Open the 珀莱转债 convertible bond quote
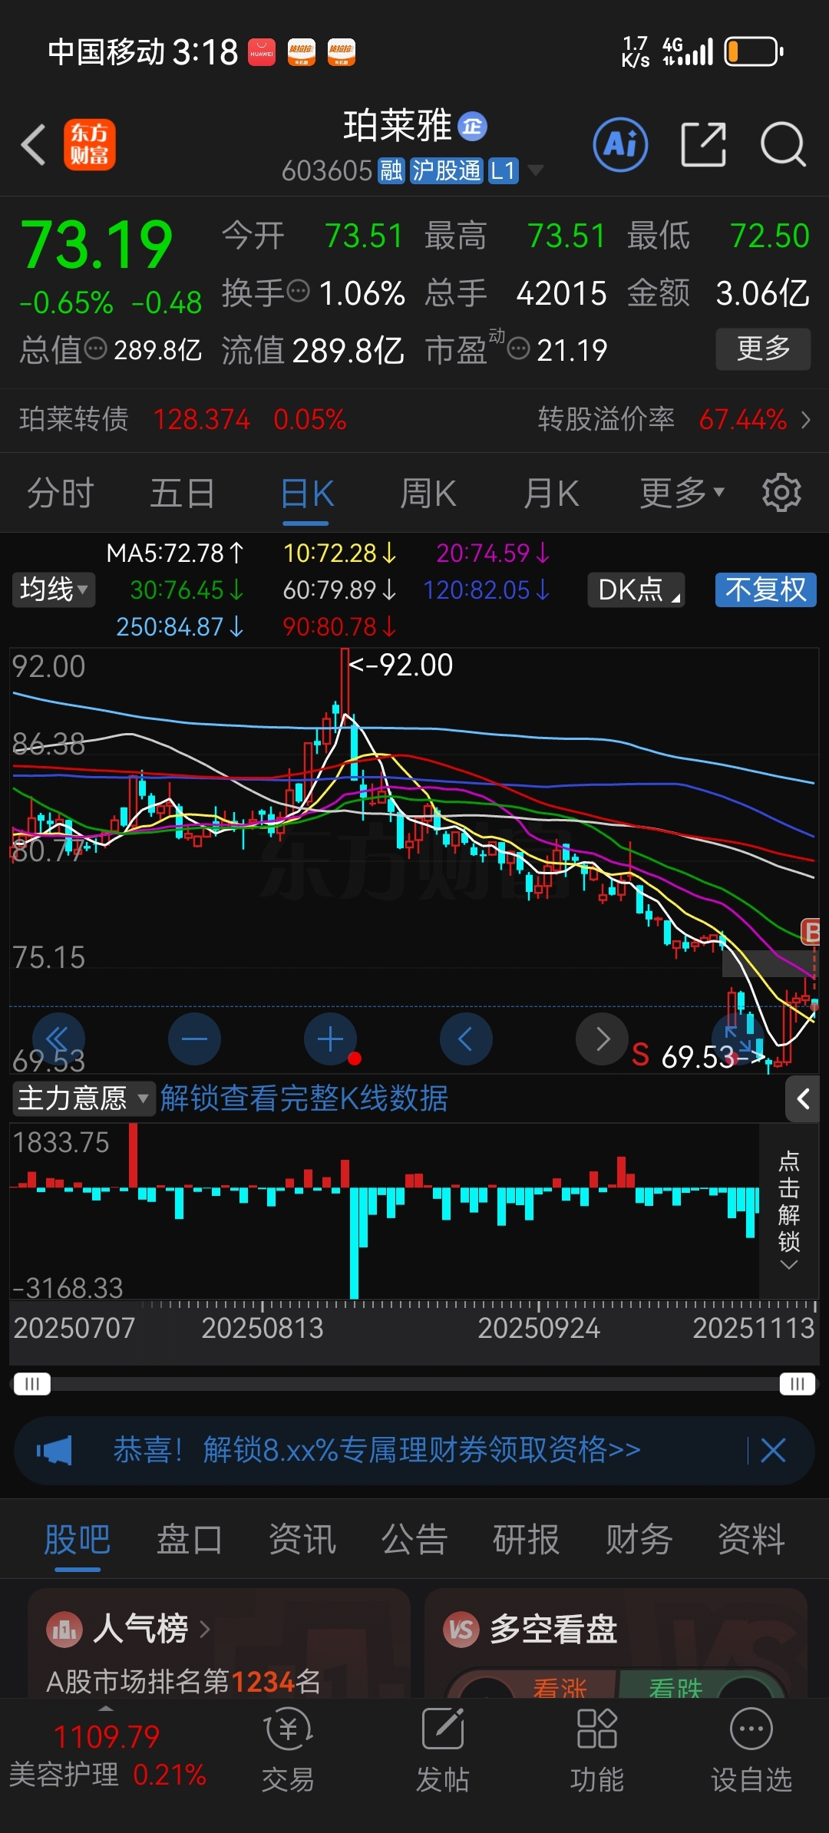The width and height of the screenshot is (829, 1833). [183, 420]
